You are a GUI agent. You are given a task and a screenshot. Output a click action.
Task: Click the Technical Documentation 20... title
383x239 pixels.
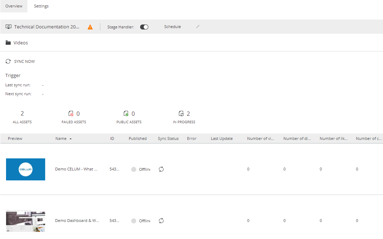point(47,27)
